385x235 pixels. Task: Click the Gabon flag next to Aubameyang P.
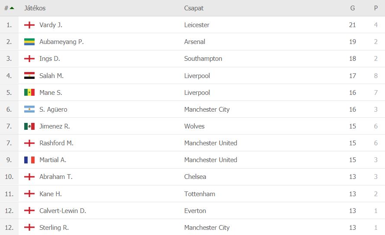(x=29, y=42)
